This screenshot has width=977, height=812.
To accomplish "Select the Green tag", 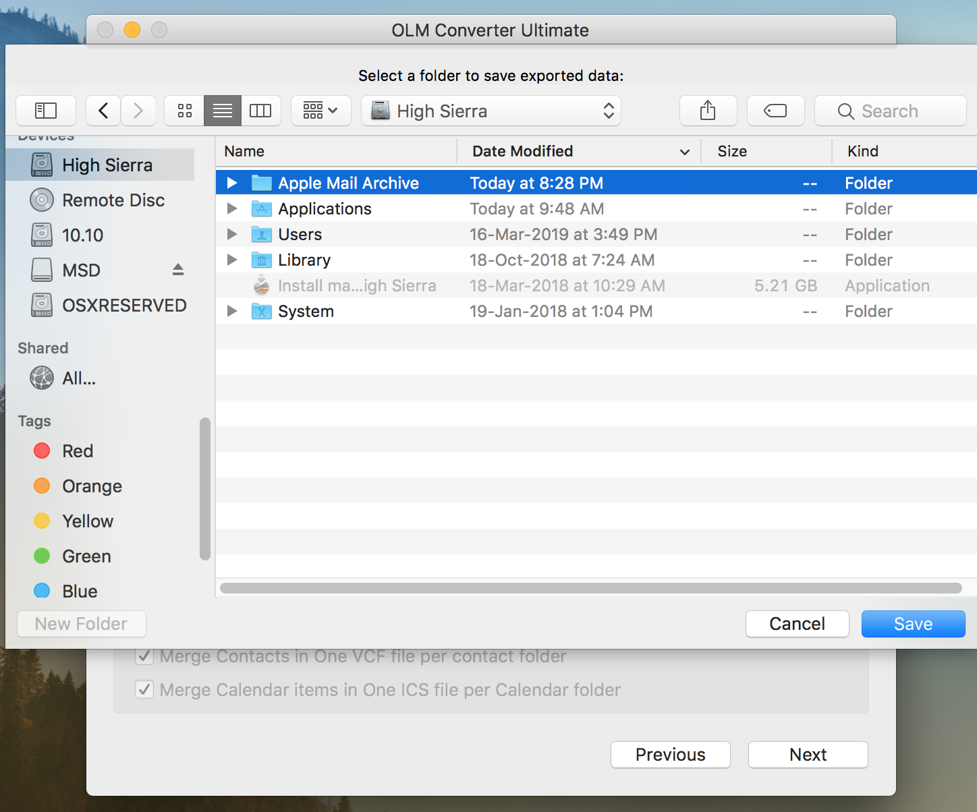I will pyautogui.click(x=100, y=556).
